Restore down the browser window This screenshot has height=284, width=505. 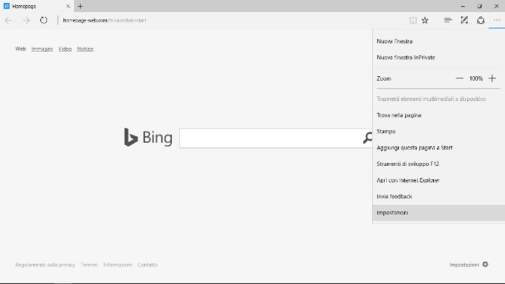(479, 6)
